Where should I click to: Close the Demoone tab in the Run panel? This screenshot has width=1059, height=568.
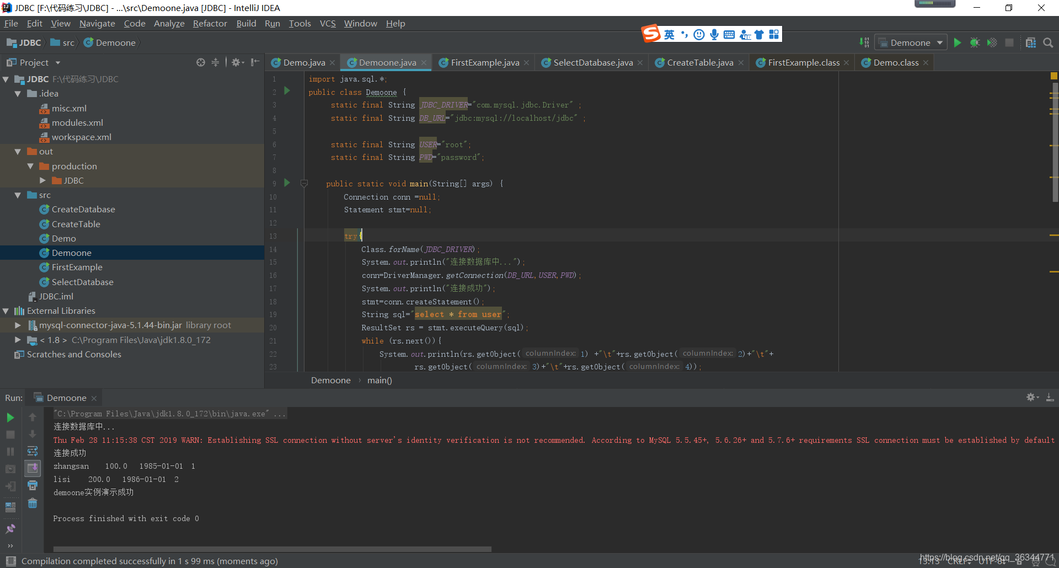click(x=94, y=398)
